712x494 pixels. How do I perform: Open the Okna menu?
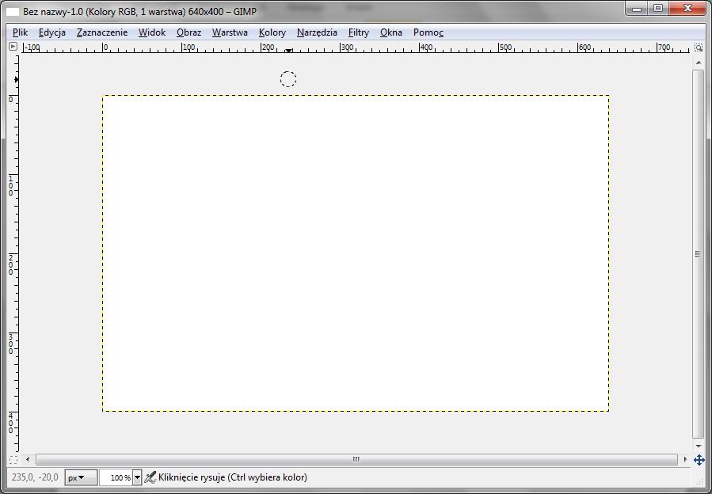coord(391,32)
